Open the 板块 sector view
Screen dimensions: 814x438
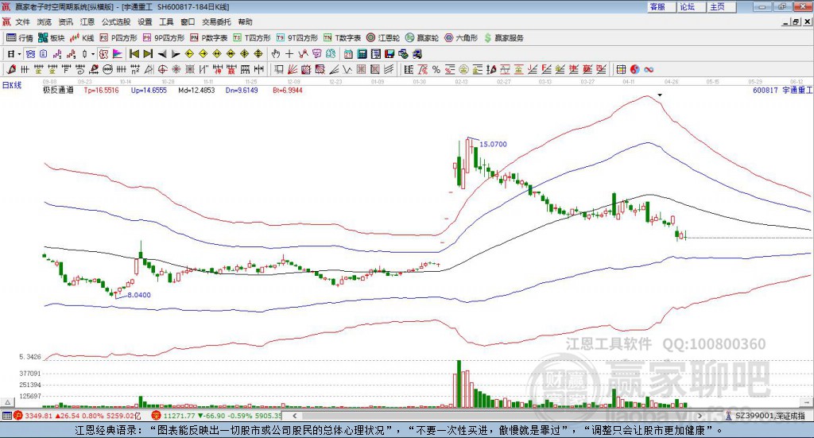51,38
